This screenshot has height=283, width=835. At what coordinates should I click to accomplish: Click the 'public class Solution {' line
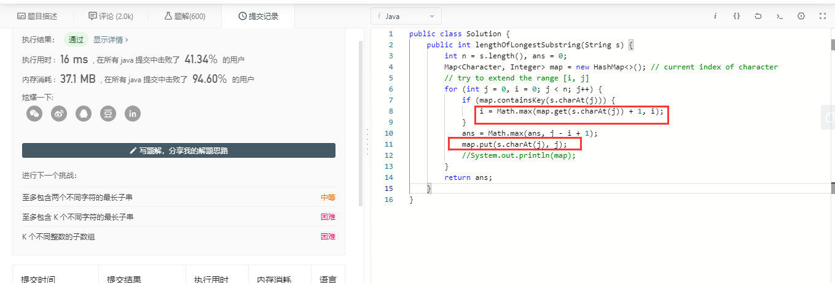460,34
